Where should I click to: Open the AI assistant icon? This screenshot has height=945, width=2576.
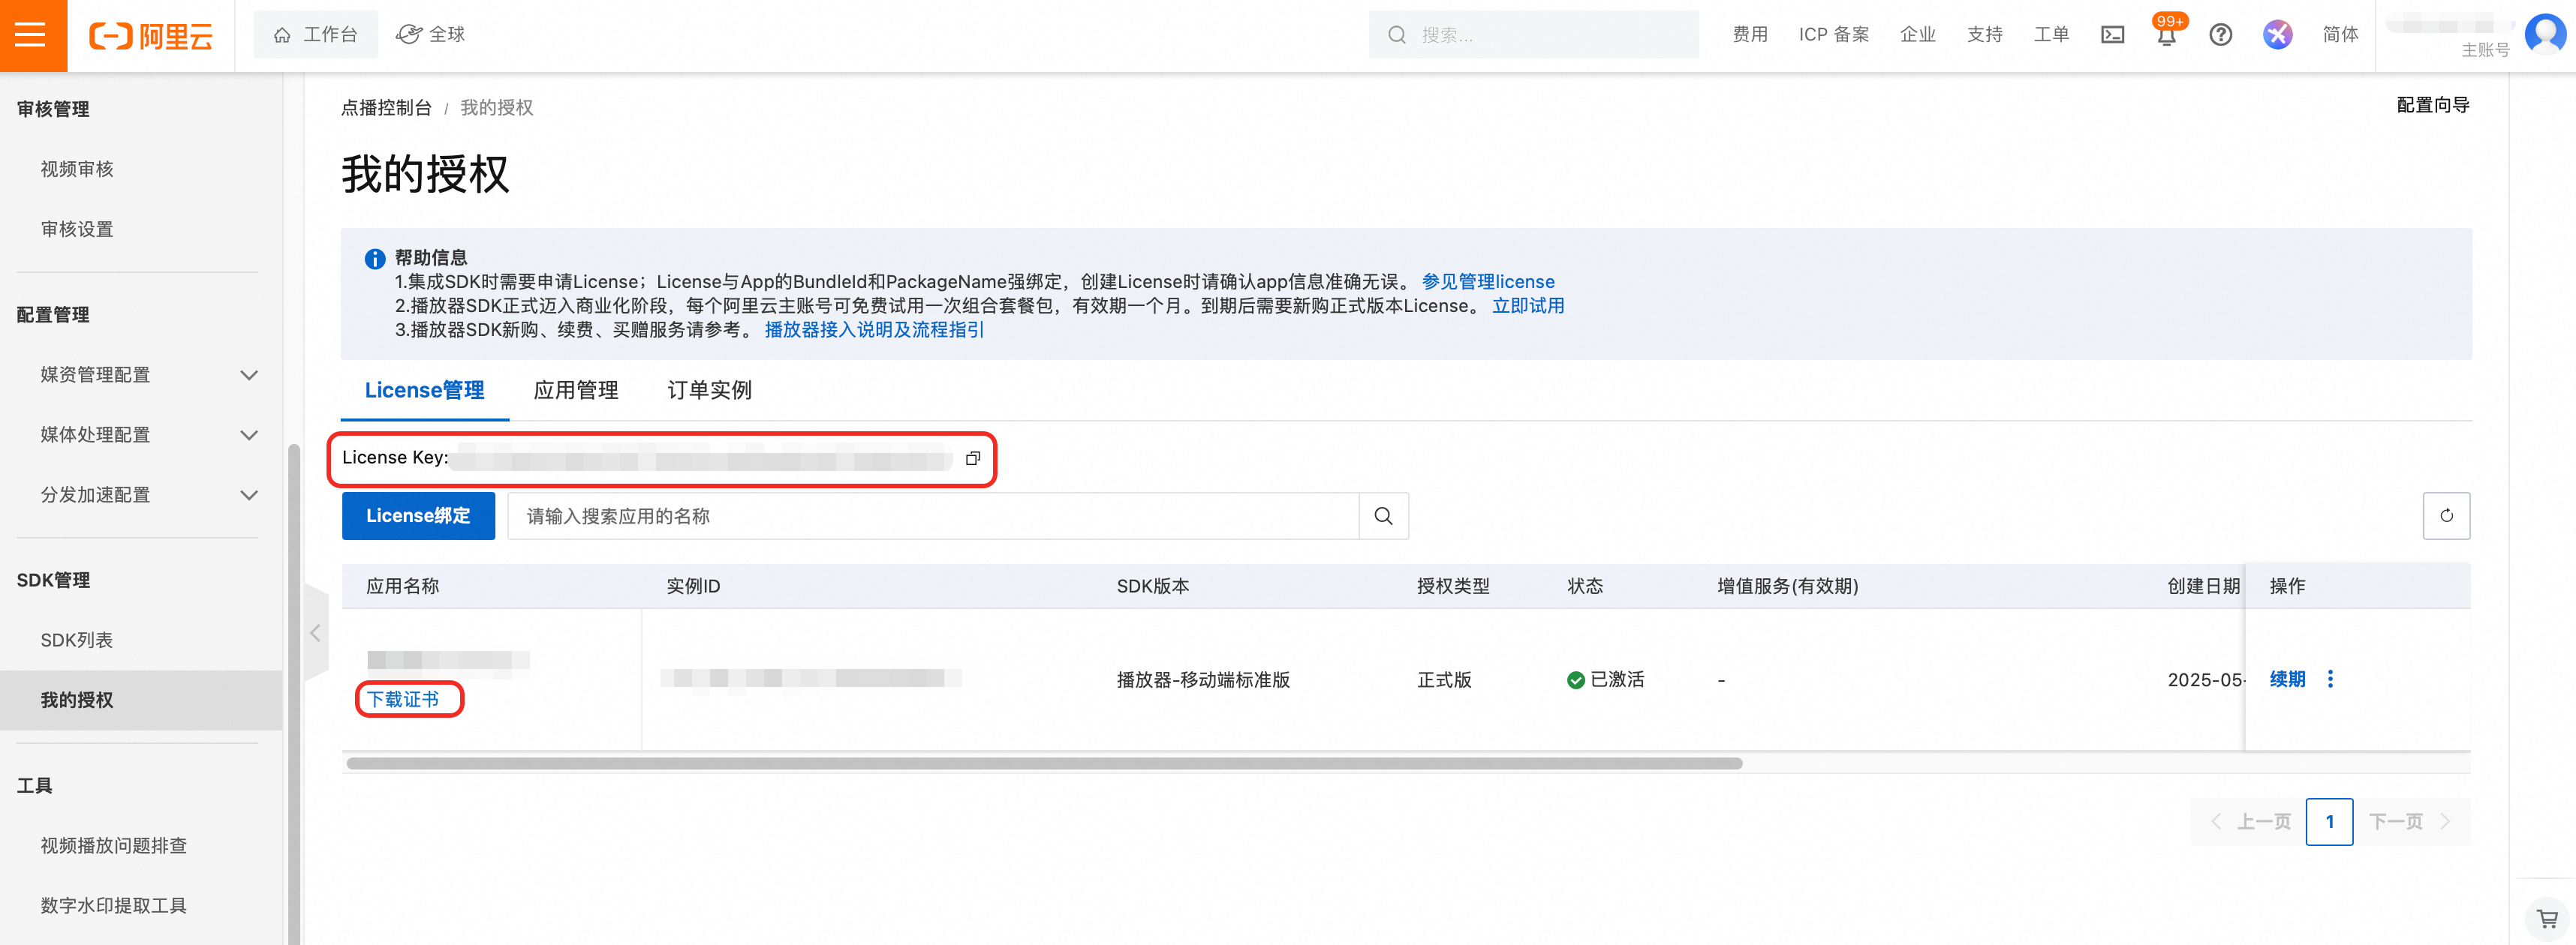click(2277, 35)
